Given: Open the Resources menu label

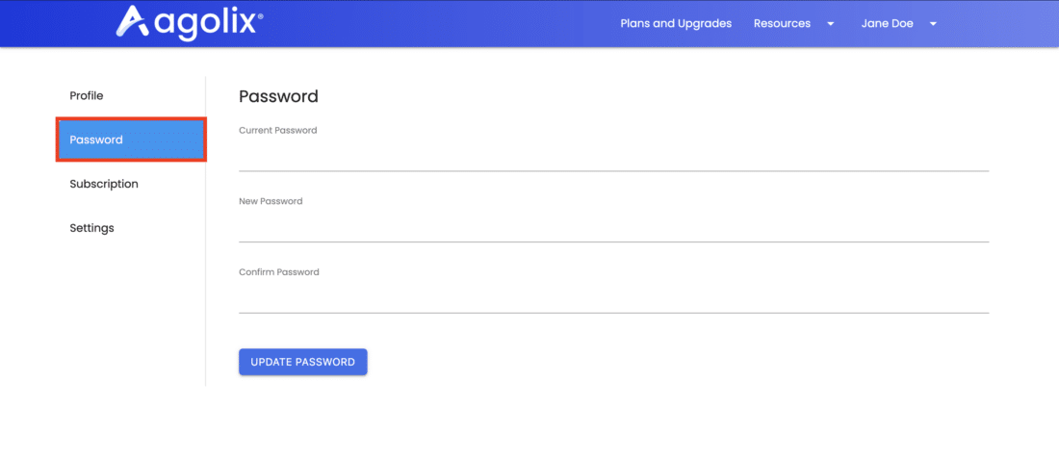Looking at the screenshot, I should (782, 24).
